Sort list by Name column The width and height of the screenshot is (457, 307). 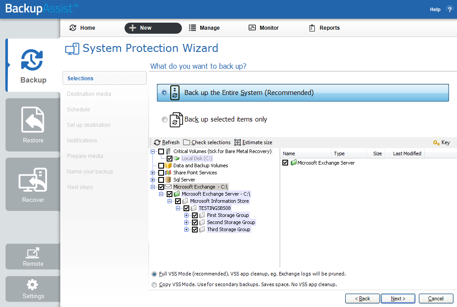tap(306, 153)
